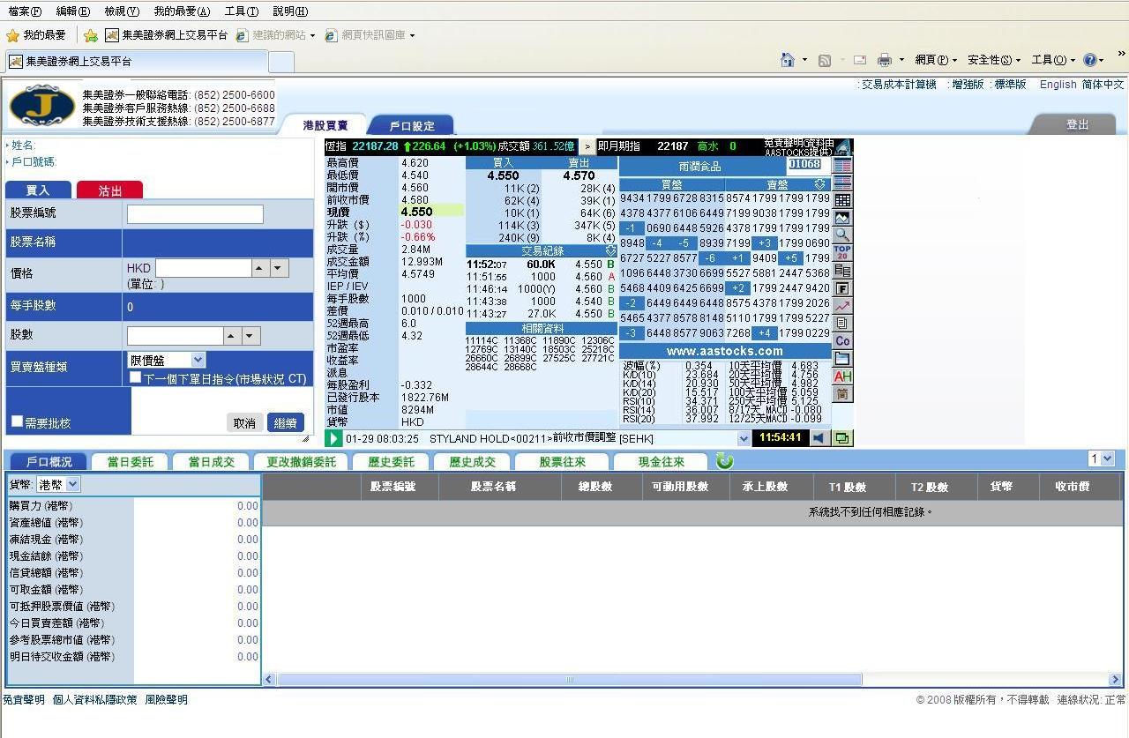
Task: Open the 網頁(P) dropdown menu
Action: pyautogui.click(x=936, y=60)
